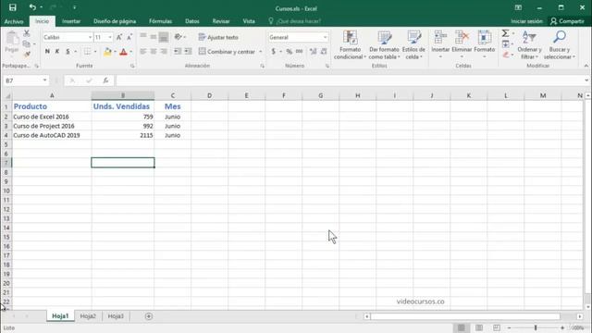This screenshot has width=592, height=333.
Task: Click the Eliminar cells button
Action: pos(462,45)
